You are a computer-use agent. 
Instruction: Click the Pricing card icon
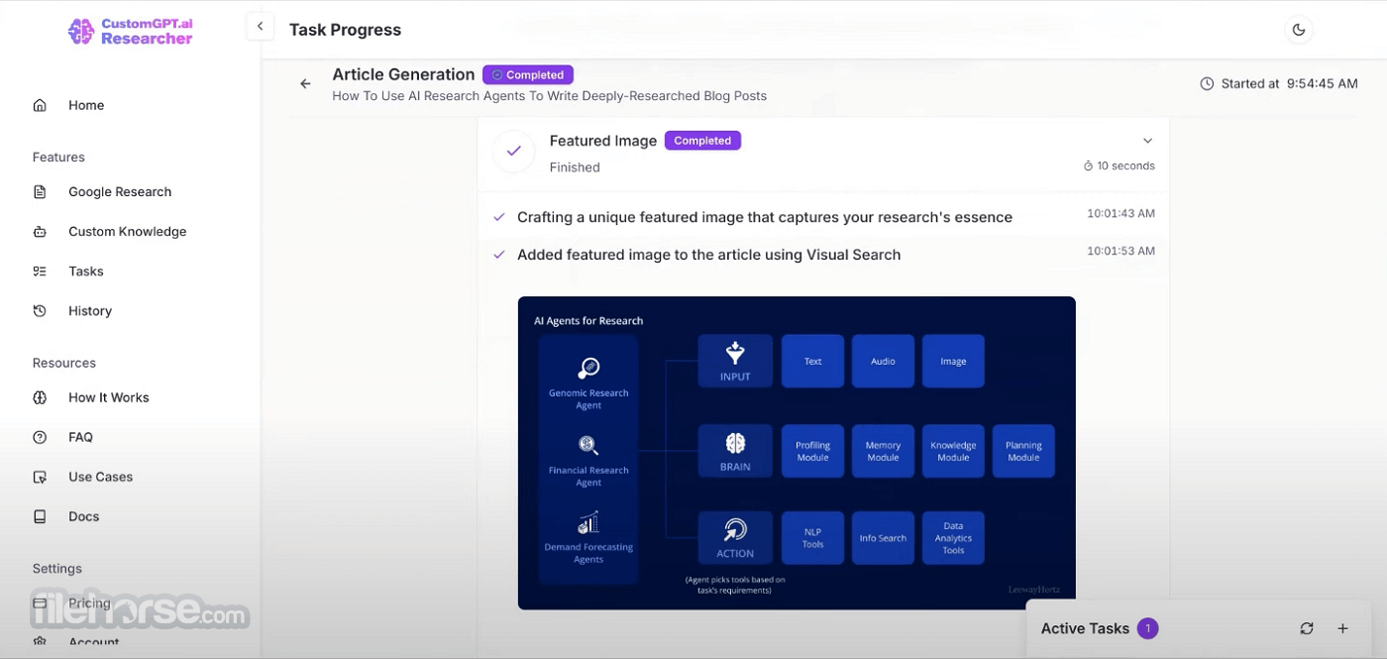[40, 603]
